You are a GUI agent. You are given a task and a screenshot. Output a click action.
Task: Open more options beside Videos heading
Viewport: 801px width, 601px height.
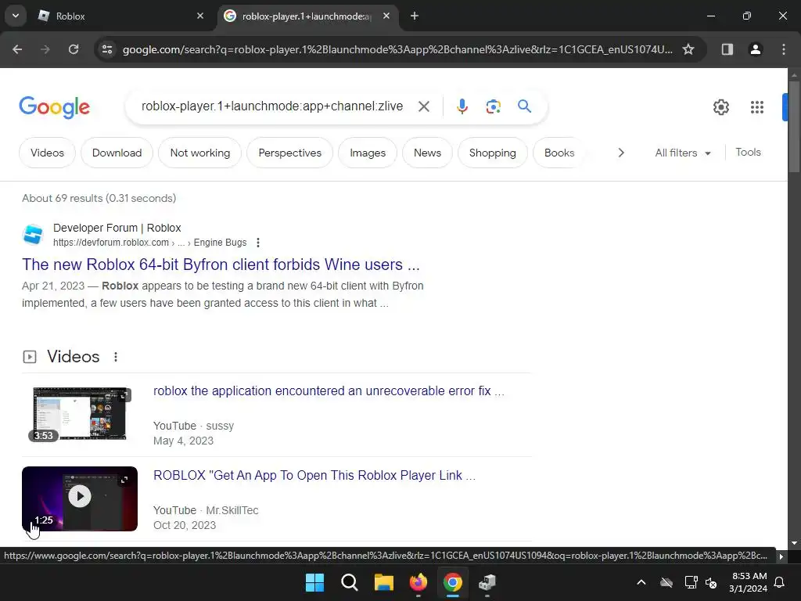point(116,357)
